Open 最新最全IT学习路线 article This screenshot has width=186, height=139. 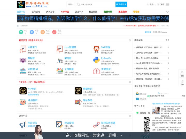pos(149,47)
